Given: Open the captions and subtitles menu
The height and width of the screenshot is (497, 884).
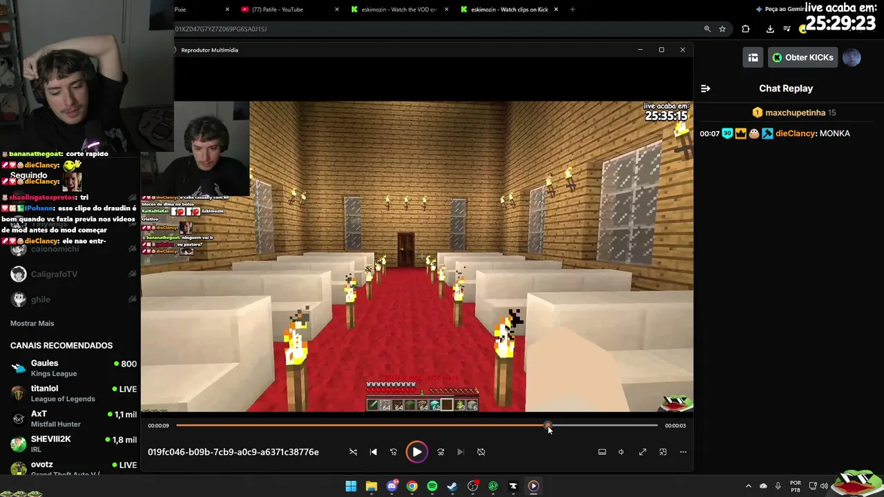Looking at the screenshot, I should point(602,452).
